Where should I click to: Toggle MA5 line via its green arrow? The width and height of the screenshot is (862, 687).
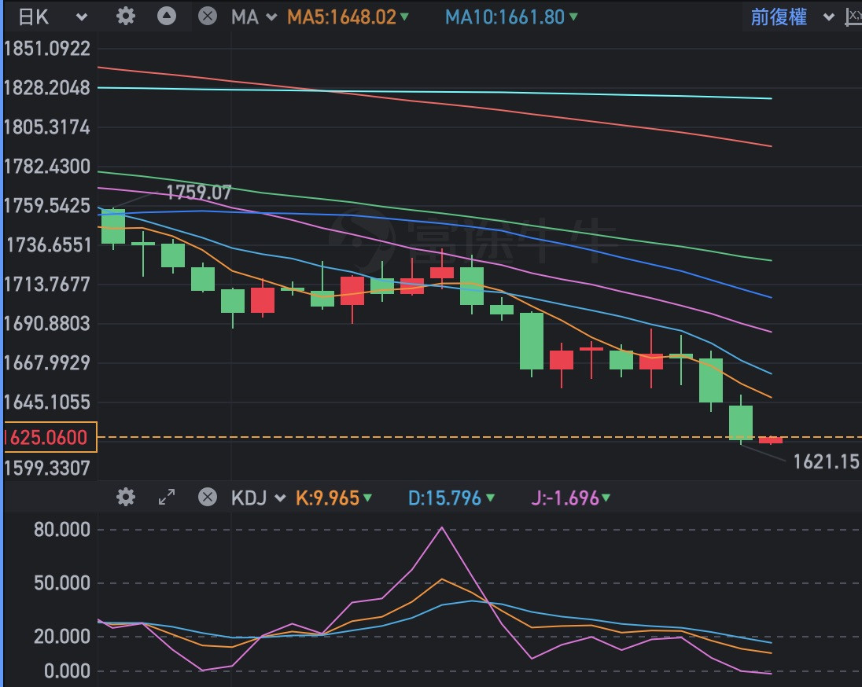404,17
